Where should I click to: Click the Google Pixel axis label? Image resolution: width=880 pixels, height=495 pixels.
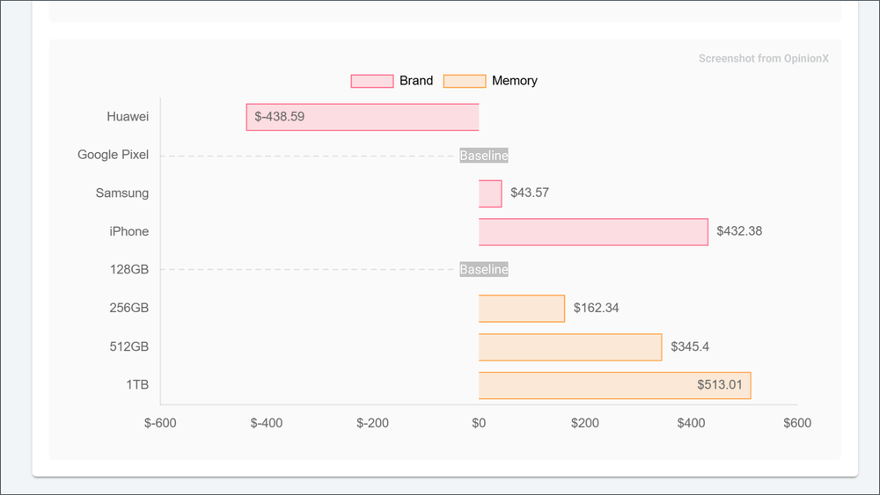pyautogui.click(x=113, y=155)
